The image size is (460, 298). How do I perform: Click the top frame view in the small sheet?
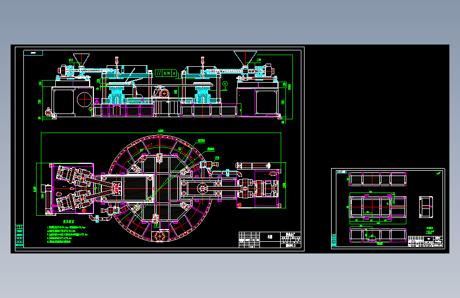[x=378, y=179]
